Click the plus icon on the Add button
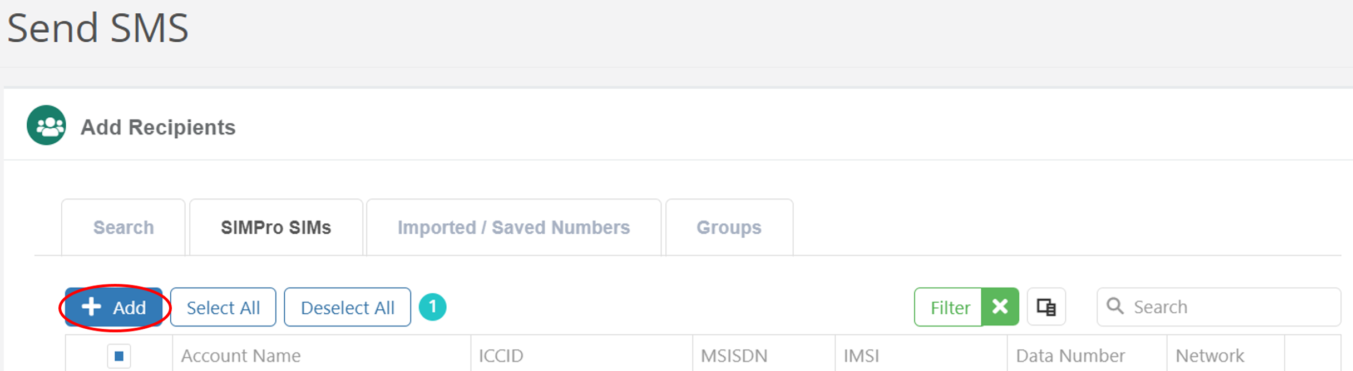Screen dimensions: 1353x371 point(92,307)
